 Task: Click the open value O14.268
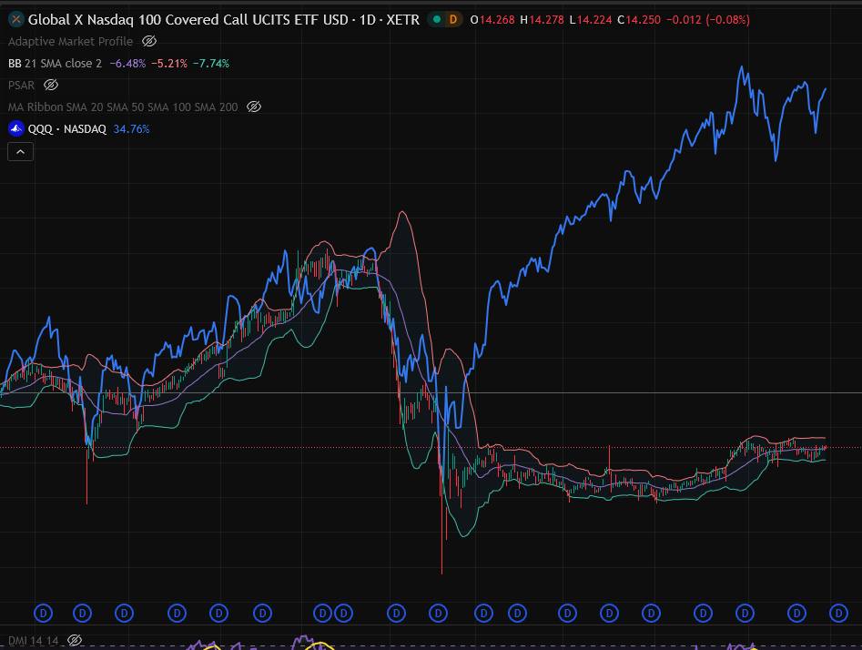tap(492, 20)
